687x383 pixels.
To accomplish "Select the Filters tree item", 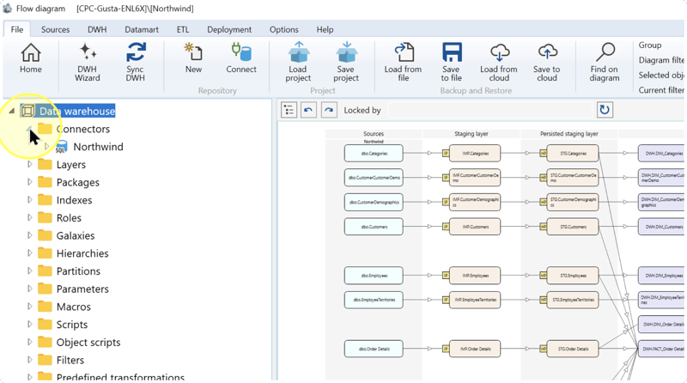I will point(70,360).
